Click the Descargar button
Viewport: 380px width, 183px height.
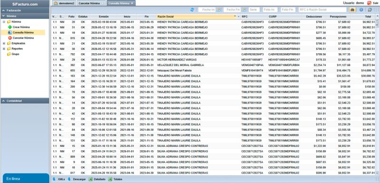pyautogui.click(x=77, y=179)
